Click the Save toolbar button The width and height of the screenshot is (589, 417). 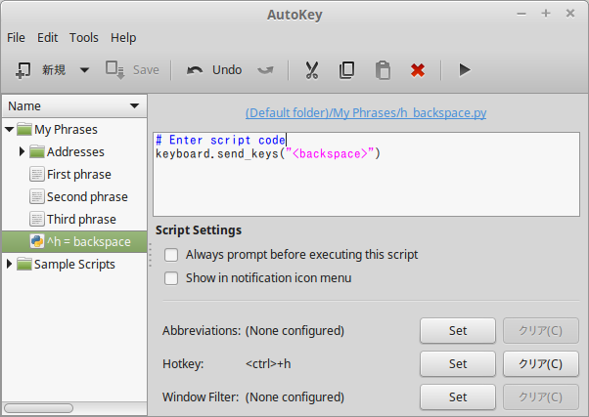(132, 70)
